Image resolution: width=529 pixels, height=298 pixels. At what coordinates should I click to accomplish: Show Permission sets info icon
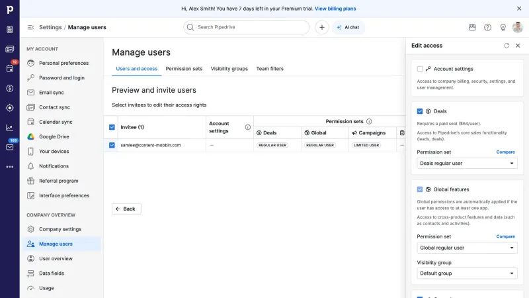(369, 121)
